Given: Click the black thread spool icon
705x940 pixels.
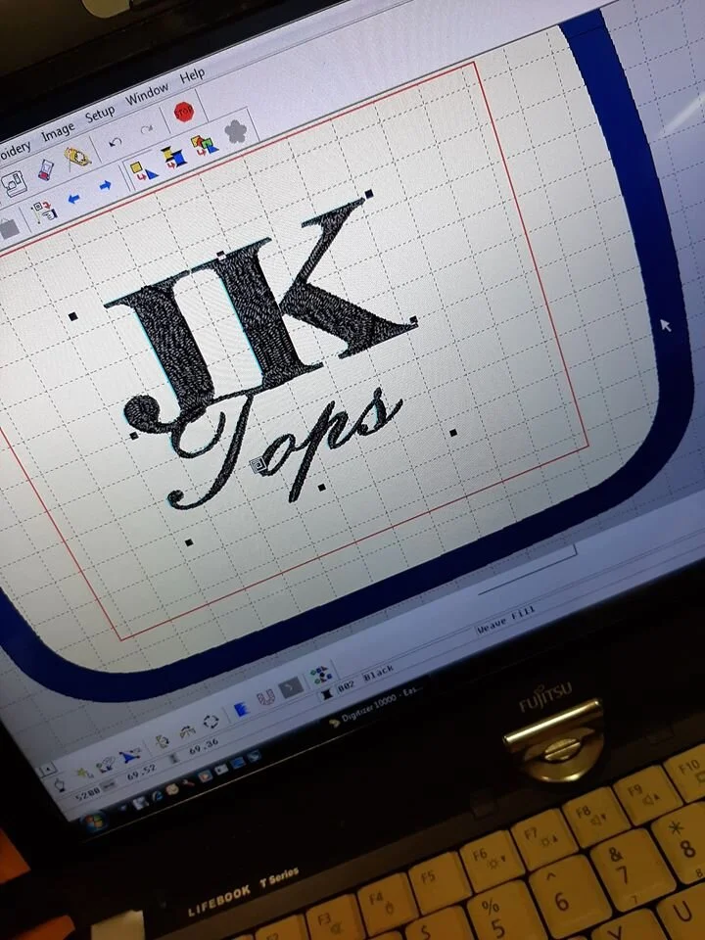Looking at the screenshot, I should point(327,693).
